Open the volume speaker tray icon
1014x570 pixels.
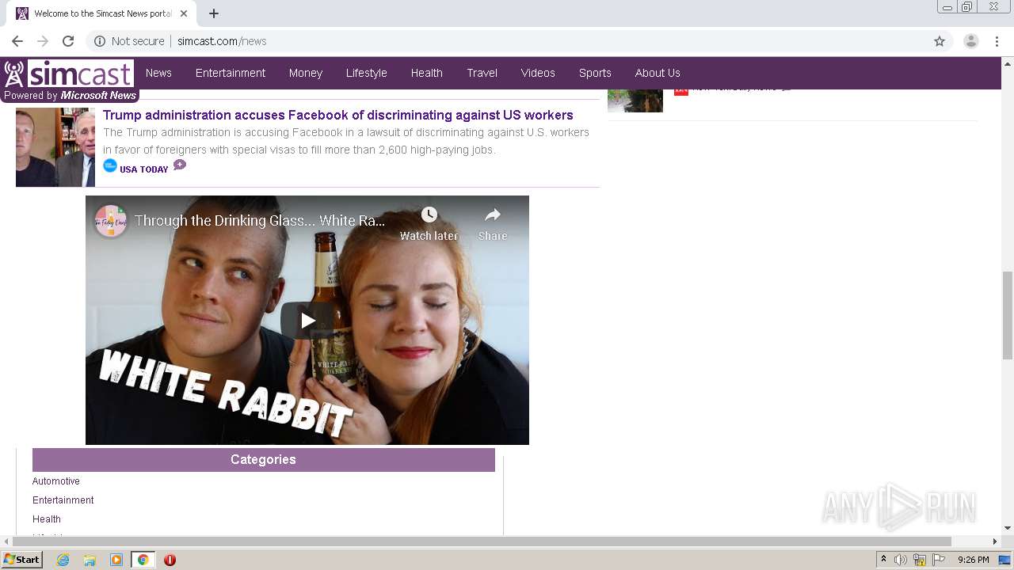point(901,560)
